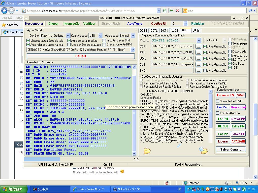This screenshot has width=258, height=193.
Task: Click the Desconectar button
Action: (34, 24)
